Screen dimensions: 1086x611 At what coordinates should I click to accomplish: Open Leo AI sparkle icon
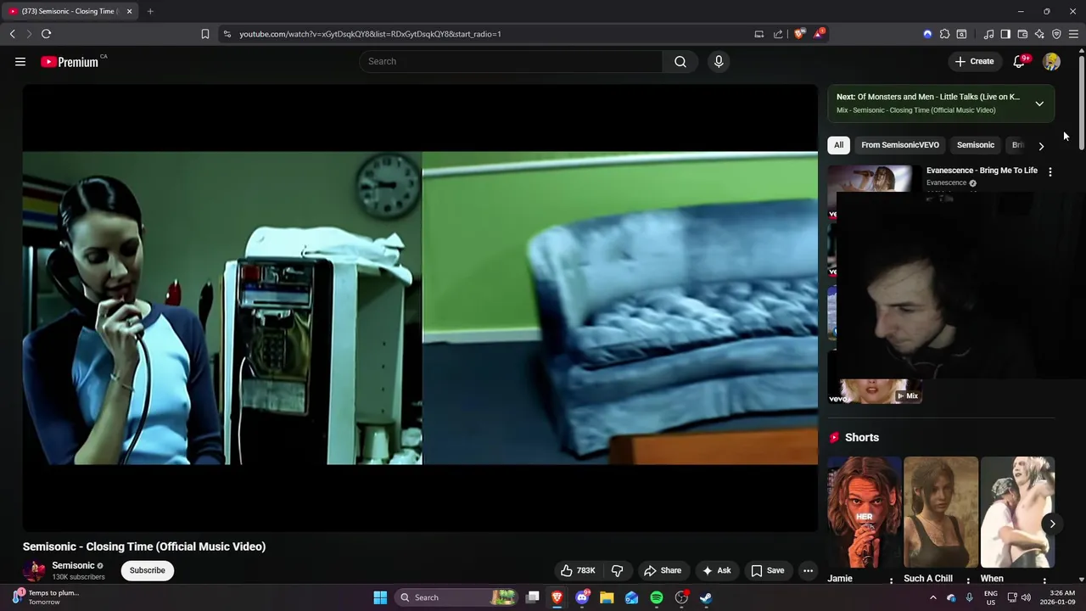click(1039, 34)
